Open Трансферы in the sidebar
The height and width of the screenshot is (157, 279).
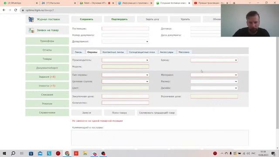(47, 41)
